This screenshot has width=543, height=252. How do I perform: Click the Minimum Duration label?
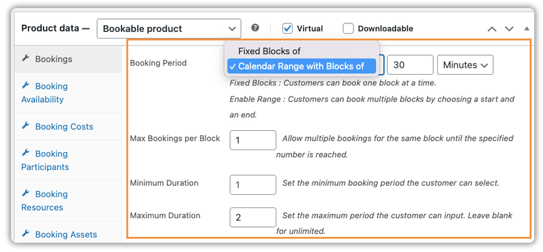164,183
